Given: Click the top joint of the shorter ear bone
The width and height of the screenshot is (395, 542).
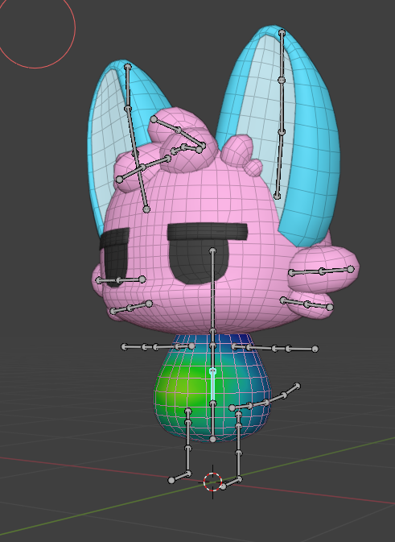Looking at the screenshot, I should [128, 66].
